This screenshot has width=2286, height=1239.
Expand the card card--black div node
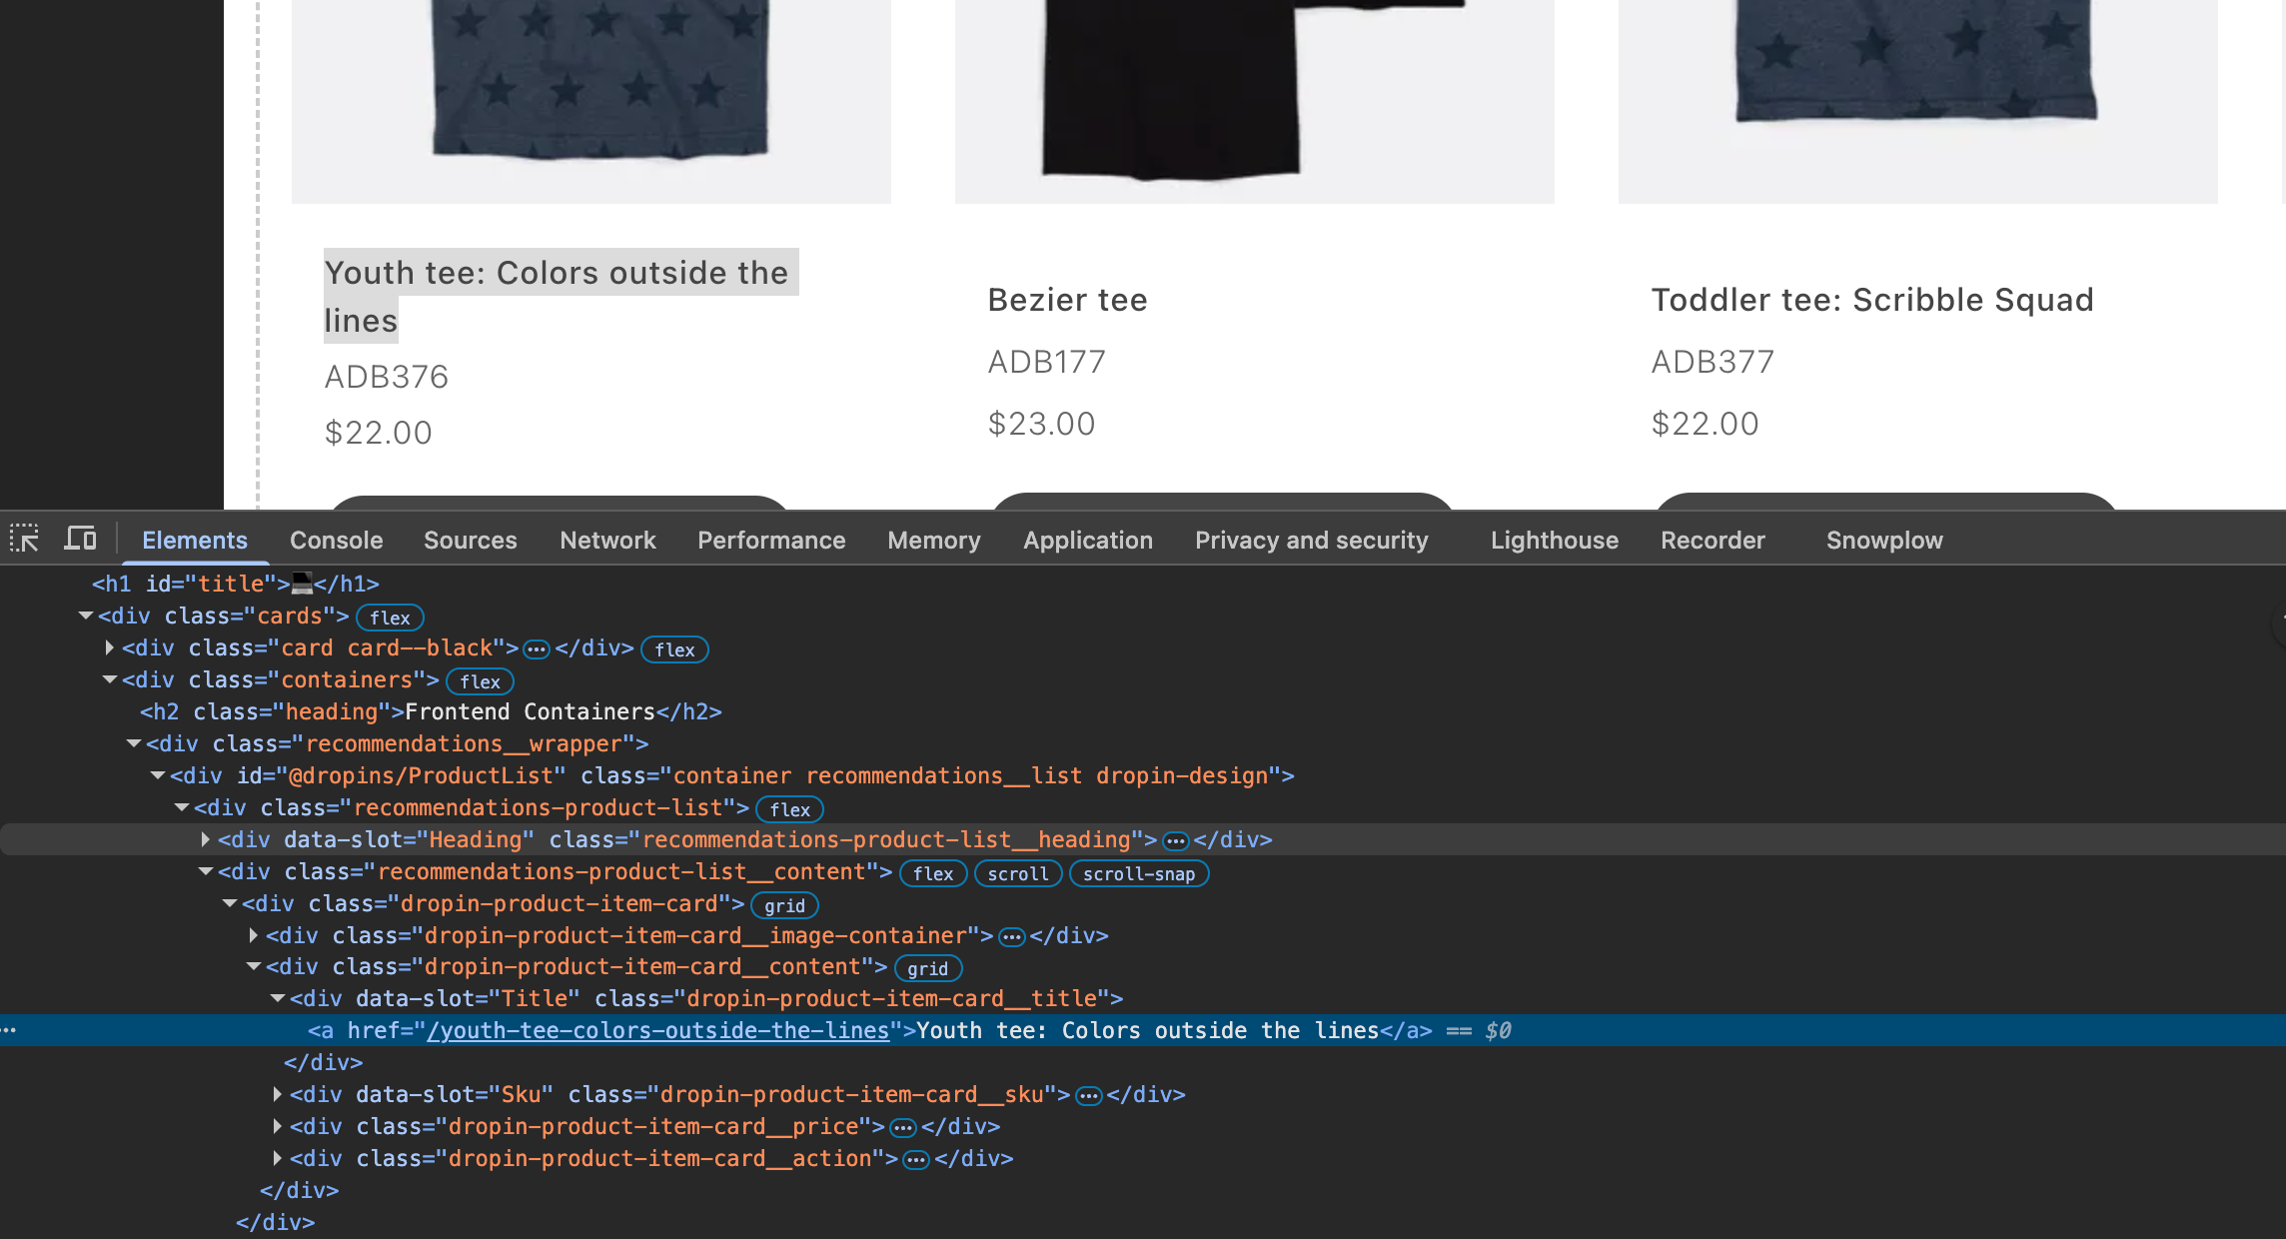pos(109,648)
